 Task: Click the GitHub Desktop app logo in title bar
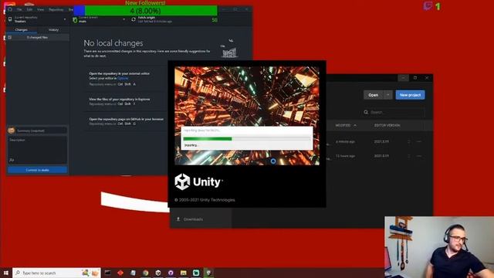[10, 9]
